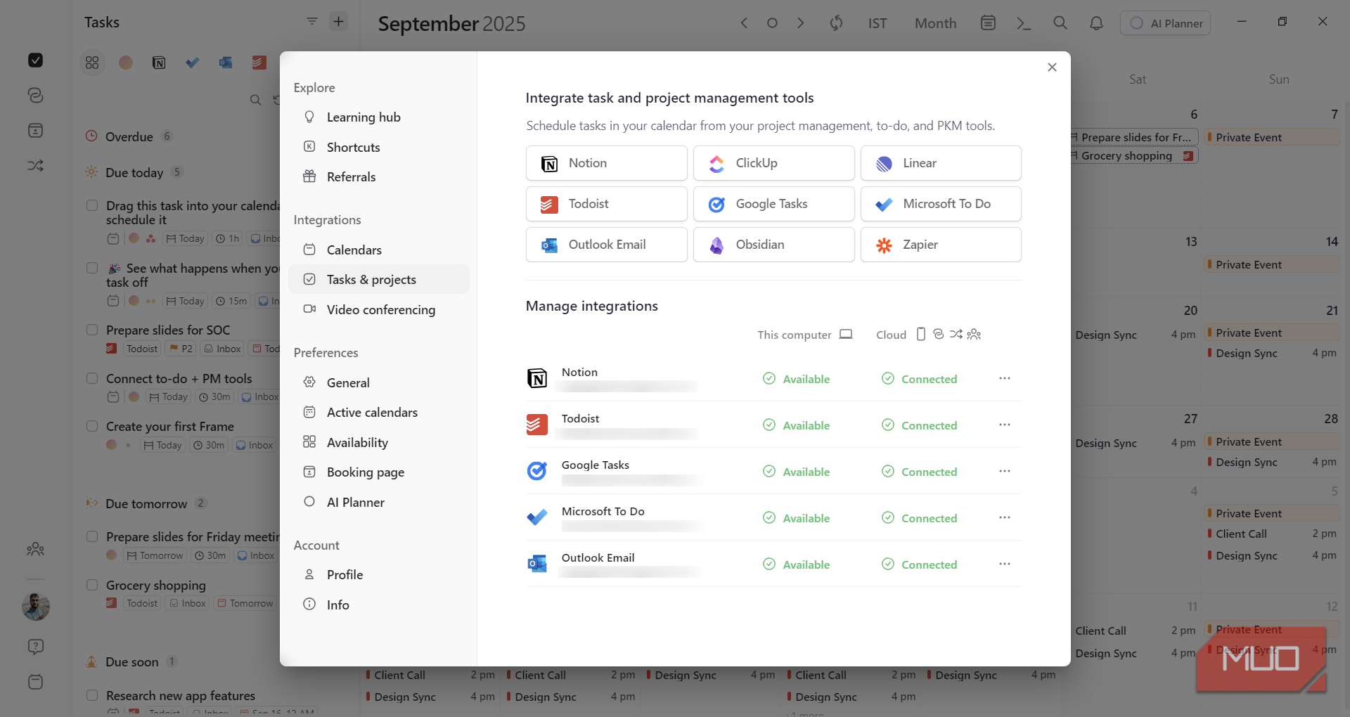This screenshot has height=717, width=1350.
Task: Close the settings dialog with the X icon
Action: click(x=1052, y=67)
